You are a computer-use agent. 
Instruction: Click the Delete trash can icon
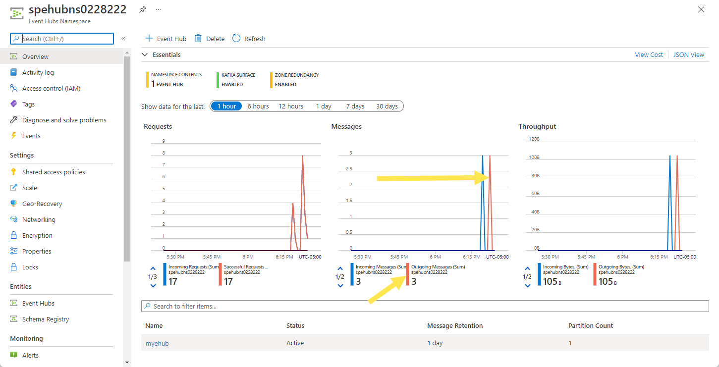(198, 39)
